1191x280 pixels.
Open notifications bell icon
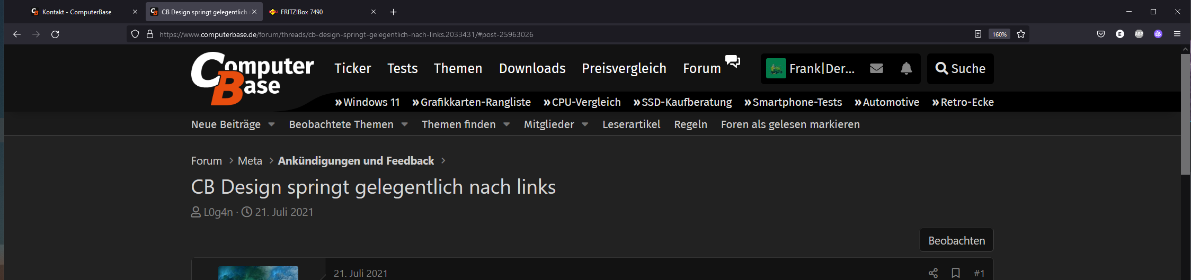pyautogui.click(x=906, y=69)
